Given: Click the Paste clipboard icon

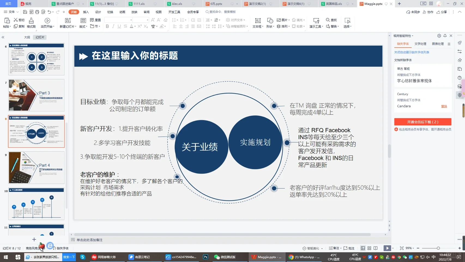Looking at the screenshot, I should tap(7, 20).
